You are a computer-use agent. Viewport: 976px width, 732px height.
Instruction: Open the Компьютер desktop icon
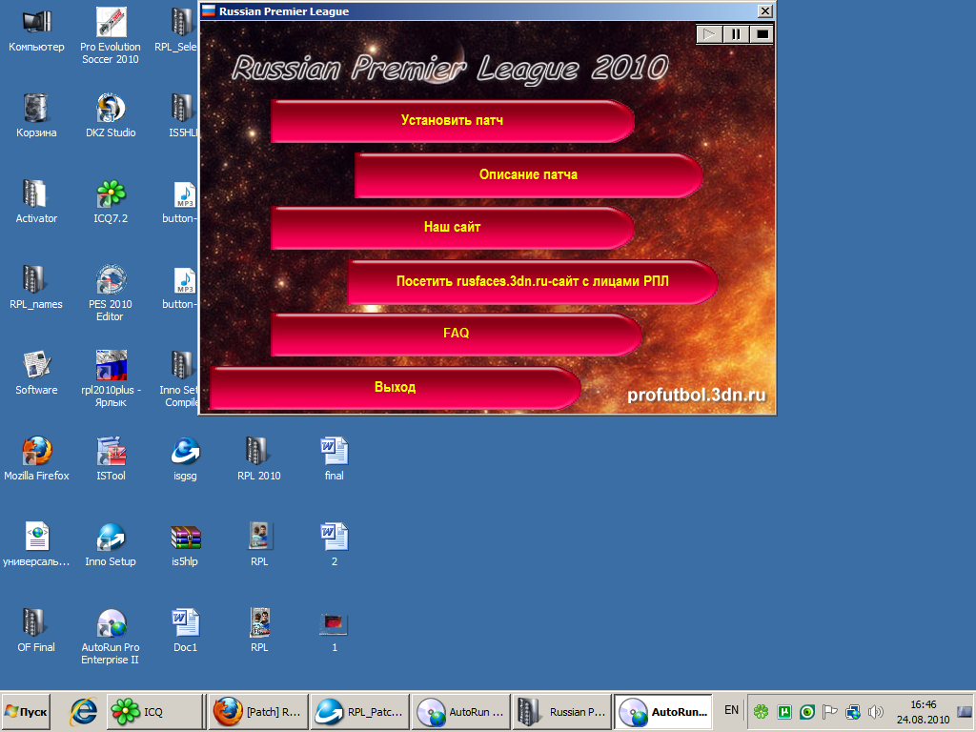coord(36,30)
